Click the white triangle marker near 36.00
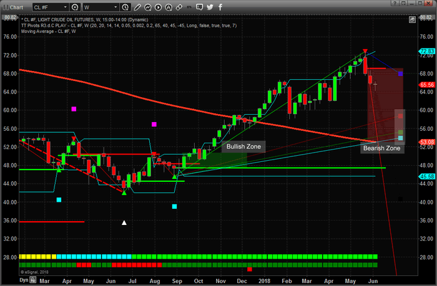 (x=124, y=222)
